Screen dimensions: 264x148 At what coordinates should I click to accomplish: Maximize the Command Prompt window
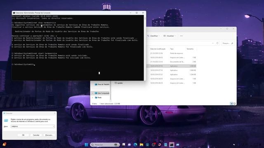[137, 13]
